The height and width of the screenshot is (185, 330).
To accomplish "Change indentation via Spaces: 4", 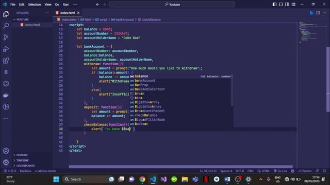I will pos(226,171).
